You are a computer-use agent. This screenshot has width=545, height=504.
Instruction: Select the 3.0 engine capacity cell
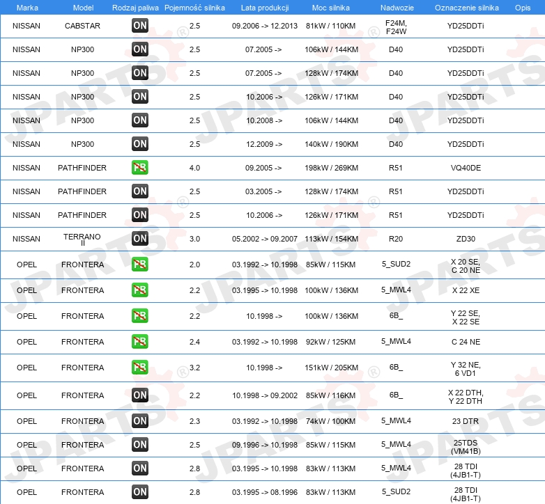point(194,239)
